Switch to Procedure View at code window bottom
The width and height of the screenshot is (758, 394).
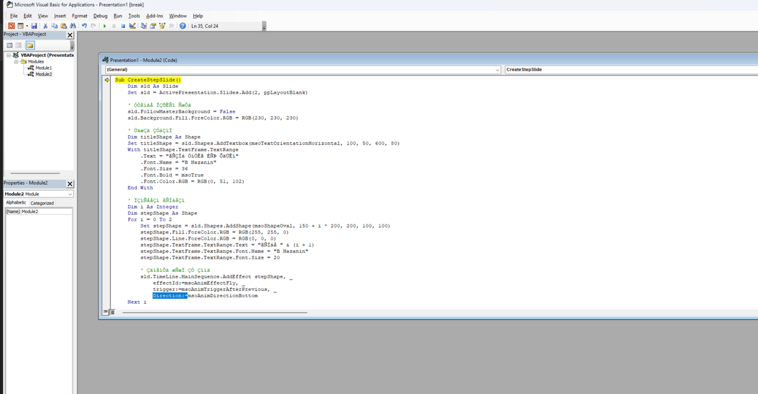(105, 312)
